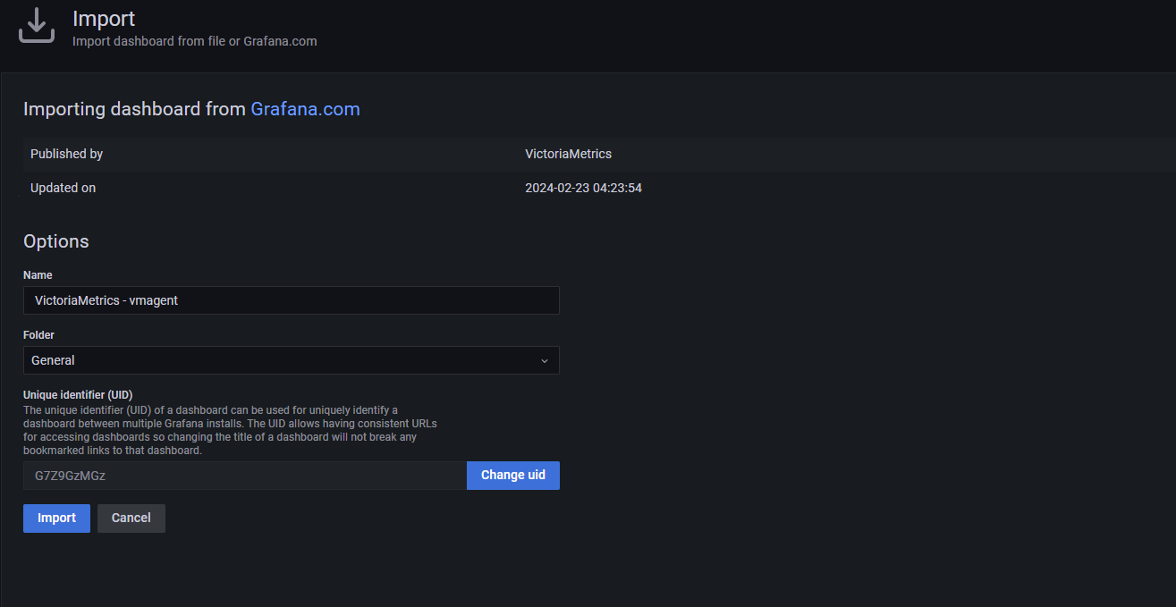Screen dimensions: 1176x607
Task: Click the Folder dropdown chevron arrow
Action: pos(545,360)
